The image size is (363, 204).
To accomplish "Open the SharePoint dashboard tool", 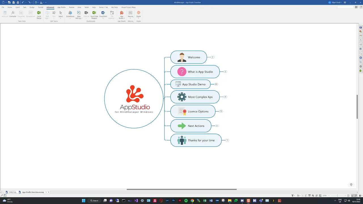I will (x=103, y=14).
